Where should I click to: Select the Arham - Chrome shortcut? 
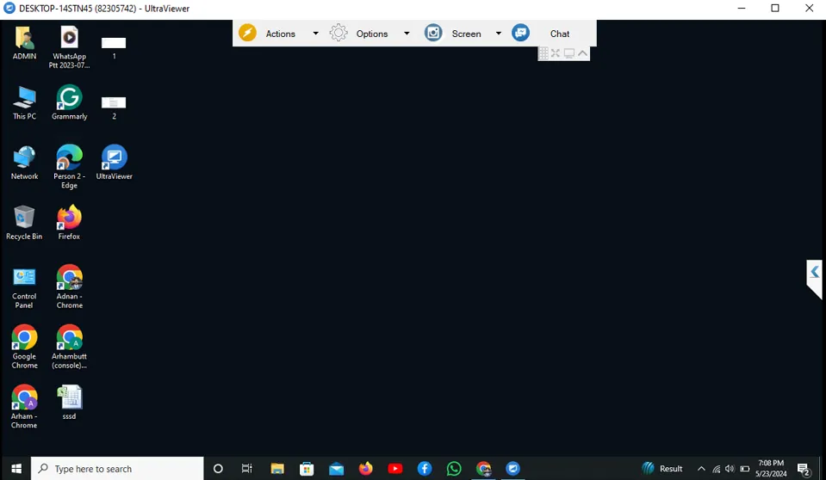(24, 408)
